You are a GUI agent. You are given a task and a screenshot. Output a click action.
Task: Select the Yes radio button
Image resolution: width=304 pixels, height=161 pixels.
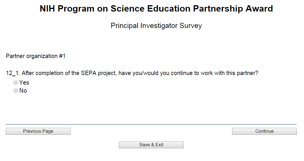[x=16, y=83]
